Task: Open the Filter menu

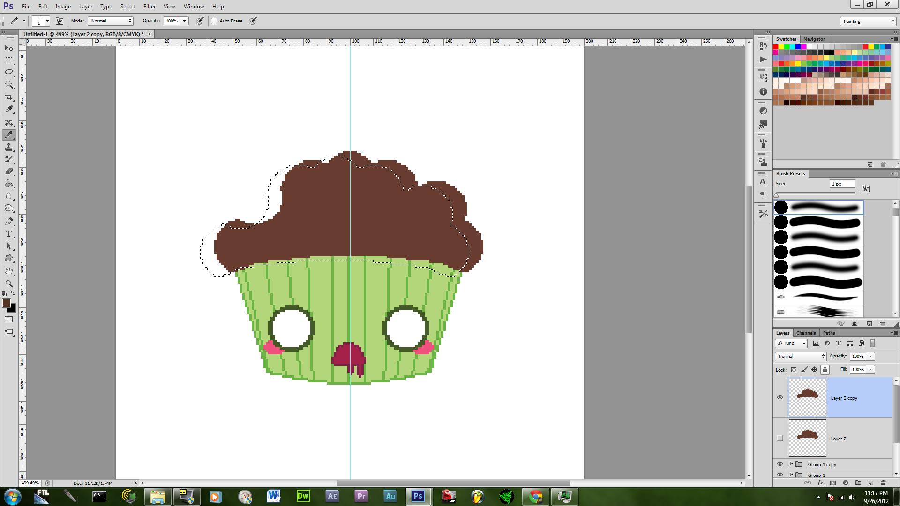Action: (150, 7)
